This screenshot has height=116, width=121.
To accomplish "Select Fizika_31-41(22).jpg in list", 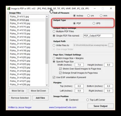I will click(27, 64).
